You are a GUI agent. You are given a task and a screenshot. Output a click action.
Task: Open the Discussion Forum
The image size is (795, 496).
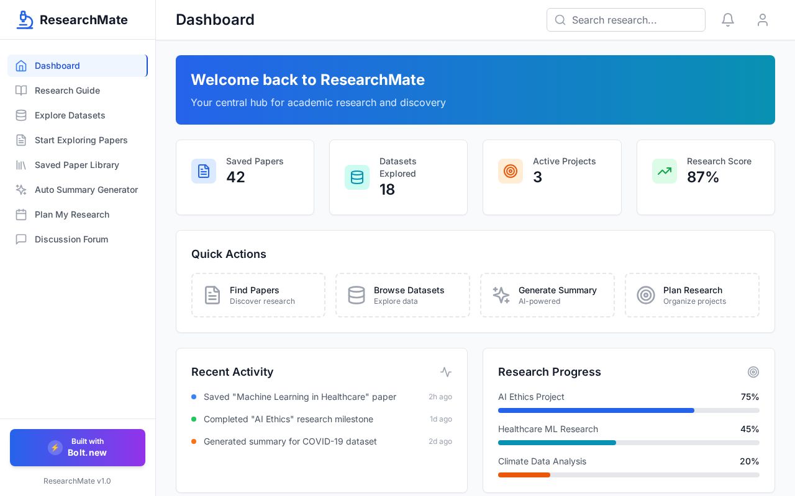click(78, 239)
